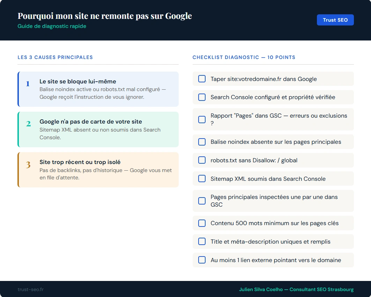Check the robots.txt sans Disallow item

coord(202,160)
